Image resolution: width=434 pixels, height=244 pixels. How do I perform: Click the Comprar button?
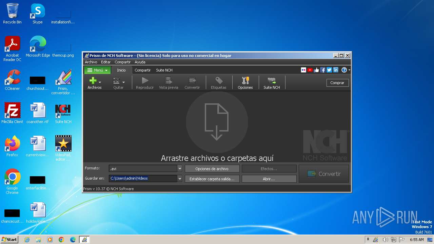click(337, 83)
